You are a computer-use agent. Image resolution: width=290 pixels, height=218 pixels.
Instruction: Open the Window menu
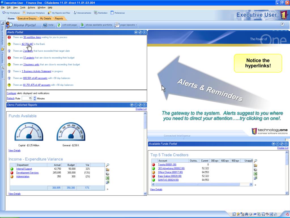pos(41,7)
